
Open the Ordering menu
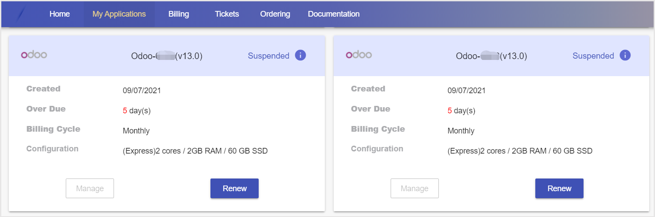click(275, 14)
